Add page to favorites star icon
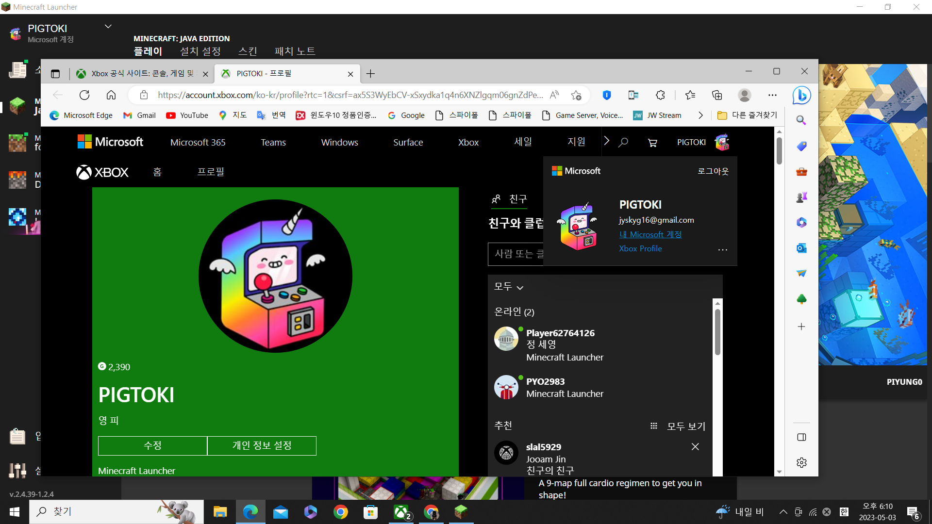Screen dimensions: 932x524 (x=576, y=95)
